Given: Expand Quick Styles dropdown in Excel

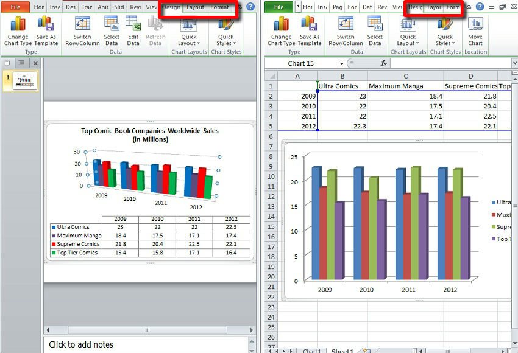Looking at the screenshot, I should [x=445, y=31].
